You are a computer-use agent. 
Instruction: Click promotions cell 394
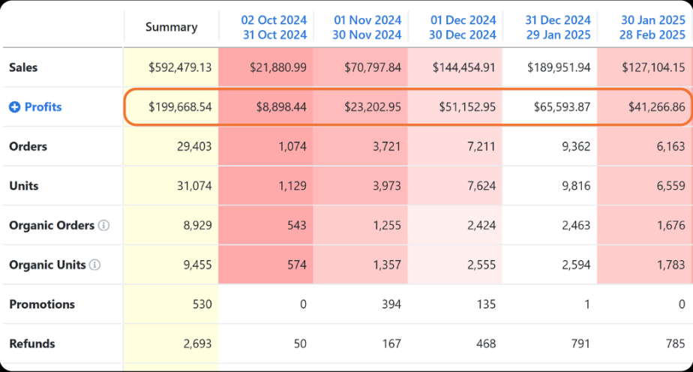[391, 304]
